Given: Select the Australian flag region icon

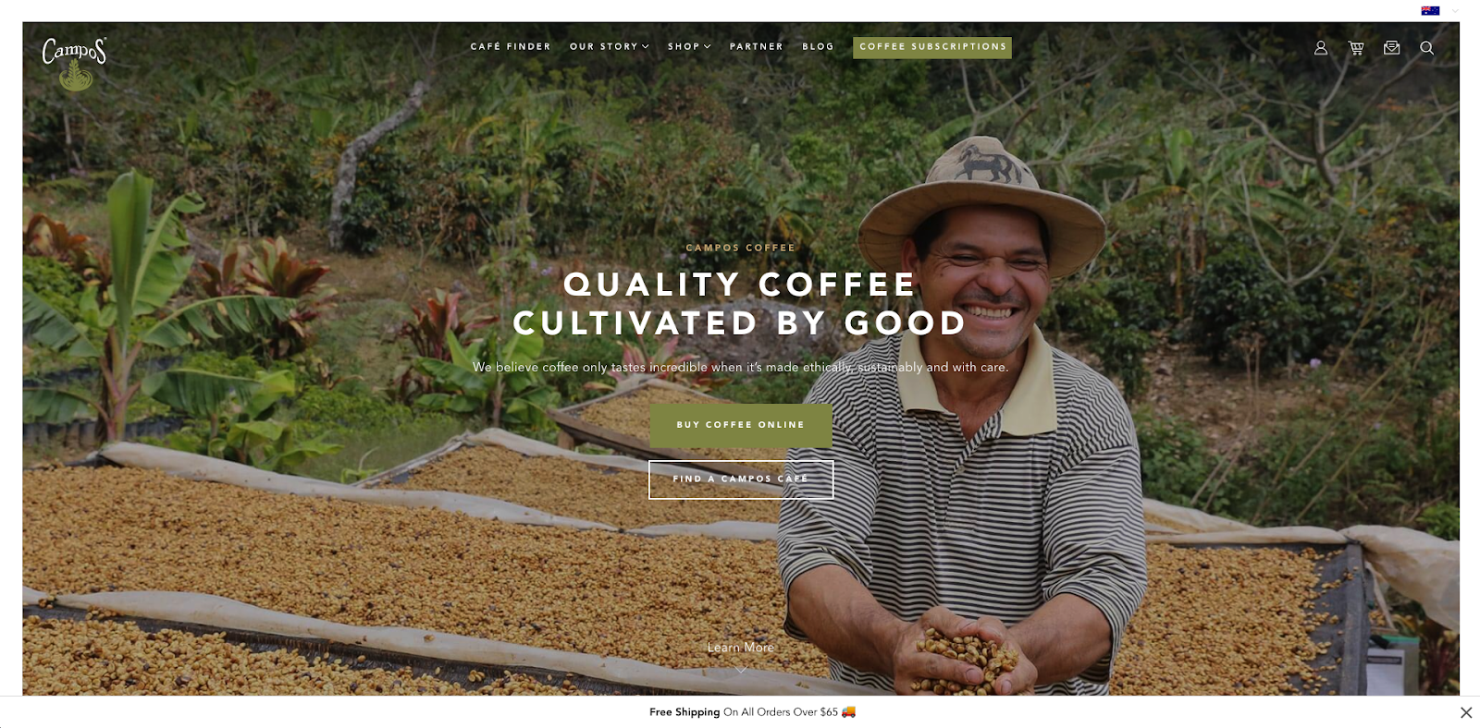Looking at the screenshot, I should click(x=1430, y=11).
